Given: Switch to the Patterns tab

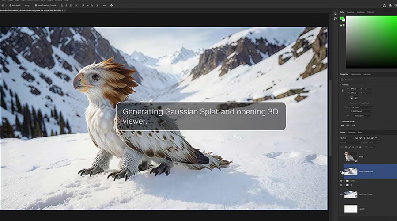Looking at the screenshot, I should (371, 12).
